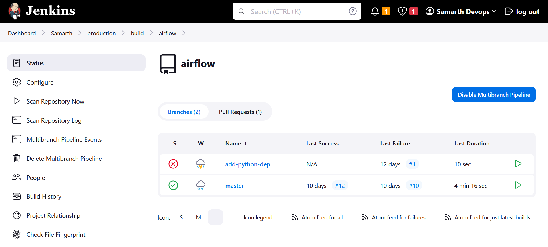Viewport: 548px width, 247px height.
Task: Expand chevron after Samarth breadcrumb
Action: (80, 33)
